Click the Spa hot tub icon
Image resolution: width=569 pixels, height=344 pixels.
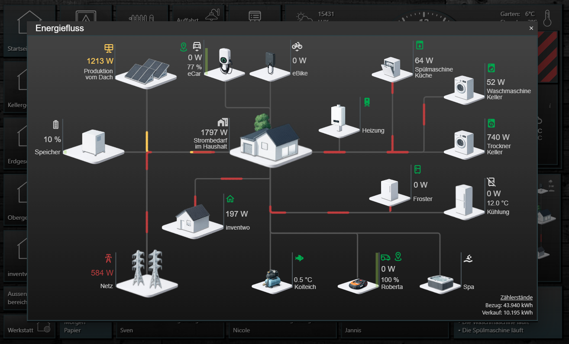coord(440,282)
